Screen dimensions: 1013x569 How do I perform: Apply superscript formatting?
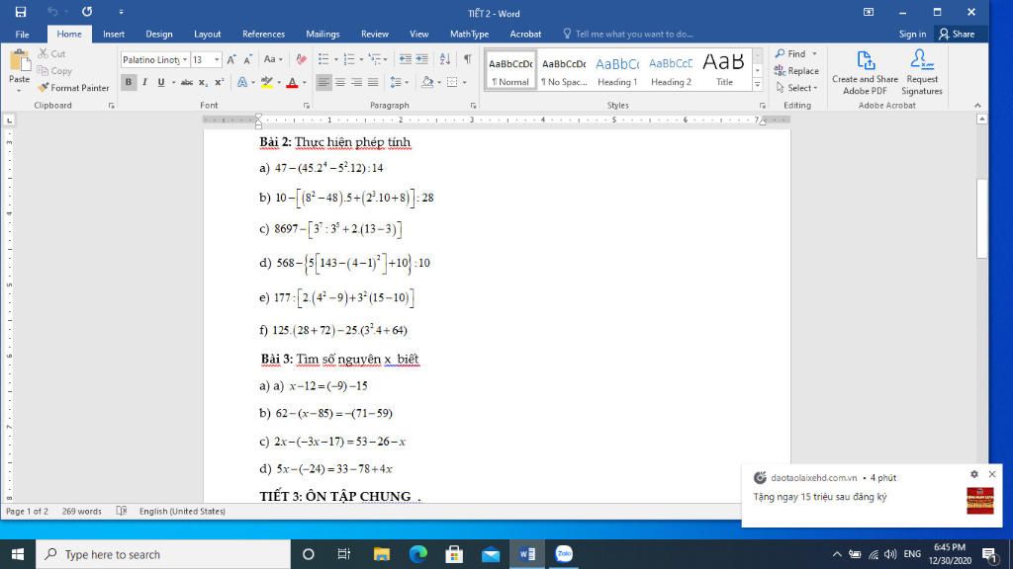pos(219,82)
